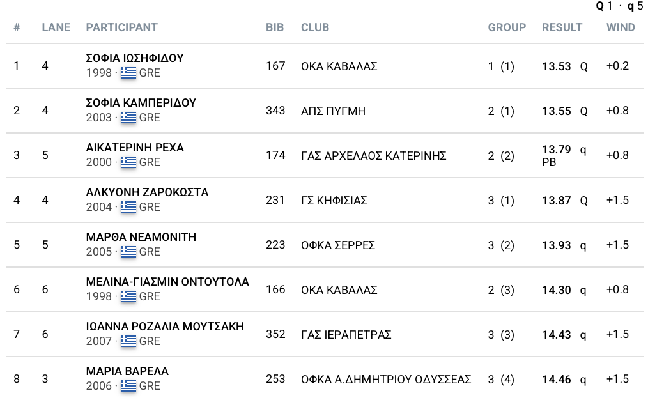The width and height of the screenshot is (648, 400).
Task: Click the 13.53 result time
Action: pos(556,66)
